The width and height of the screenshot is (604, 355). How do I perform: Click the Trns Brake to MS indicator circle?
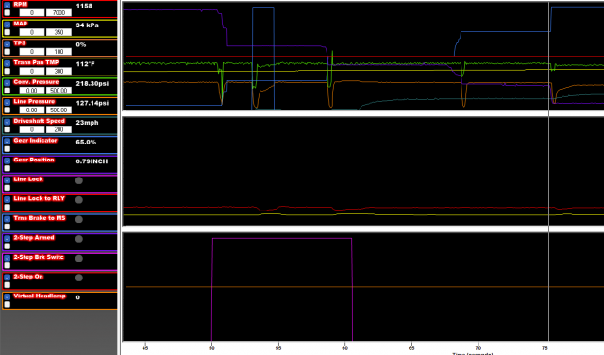pos(79,219)
